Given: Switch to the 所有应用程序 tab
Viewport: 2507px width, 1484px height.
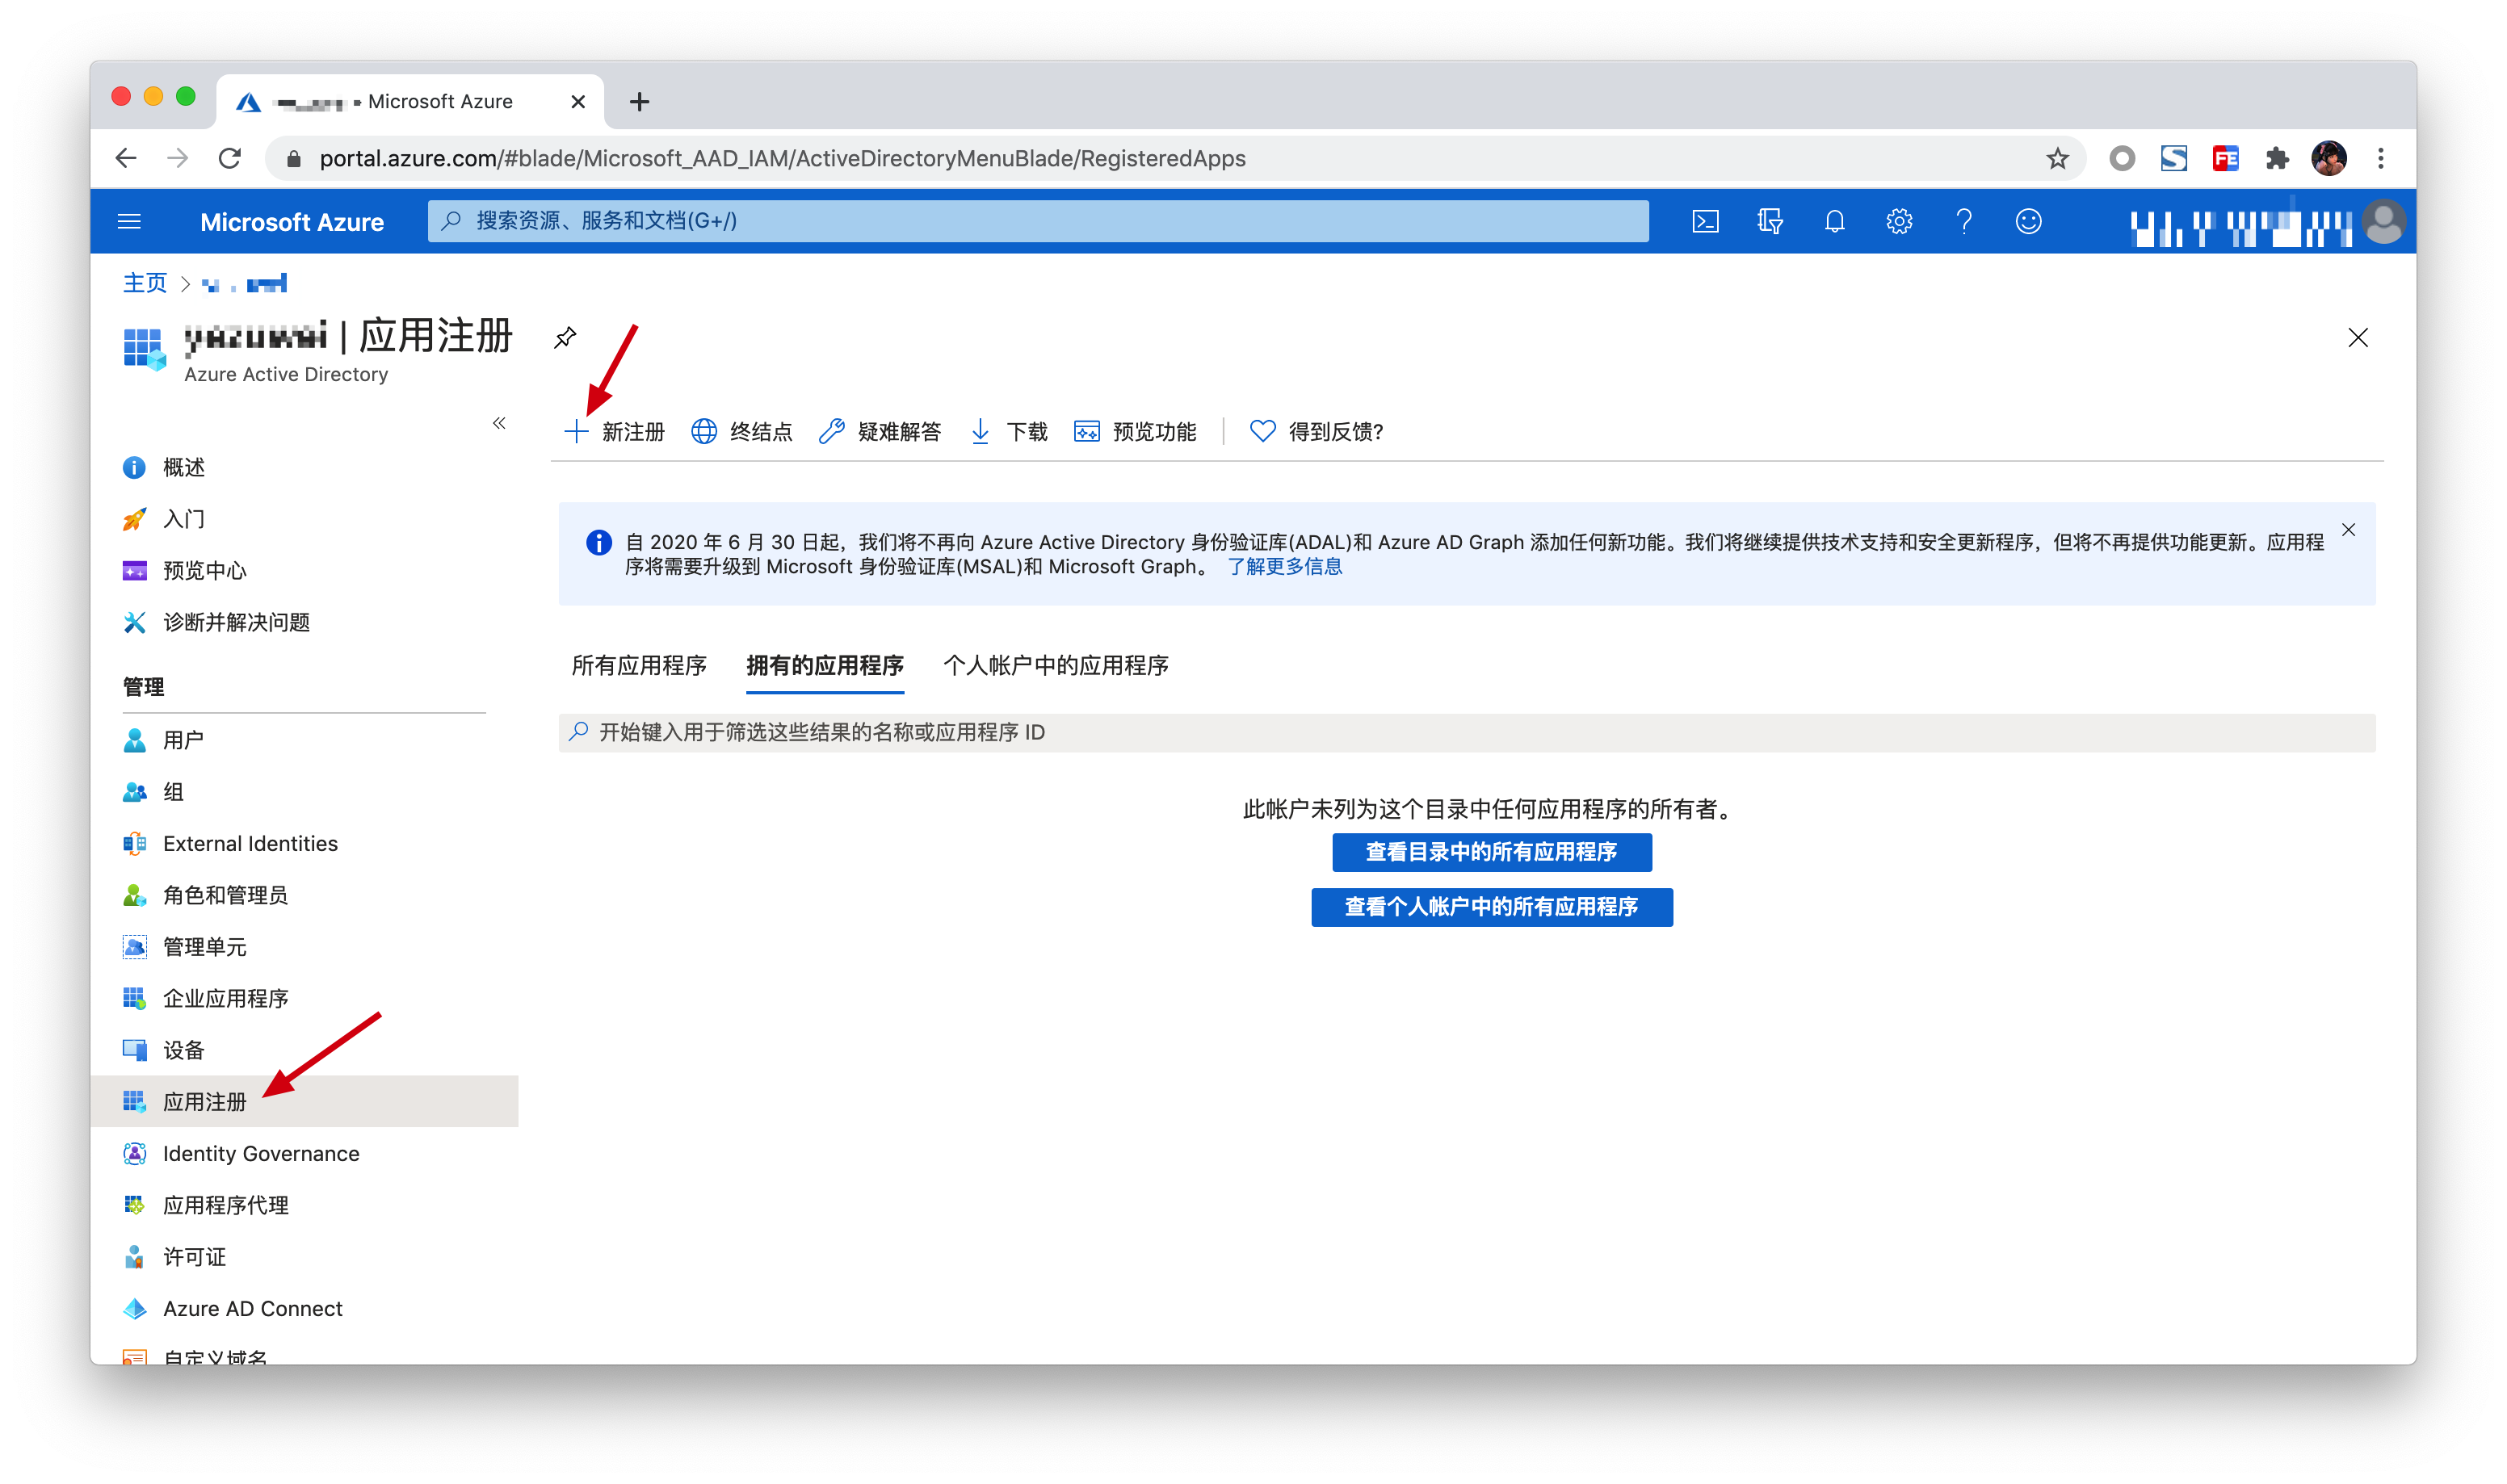Looking at the screenshot, I should point(638,665).
